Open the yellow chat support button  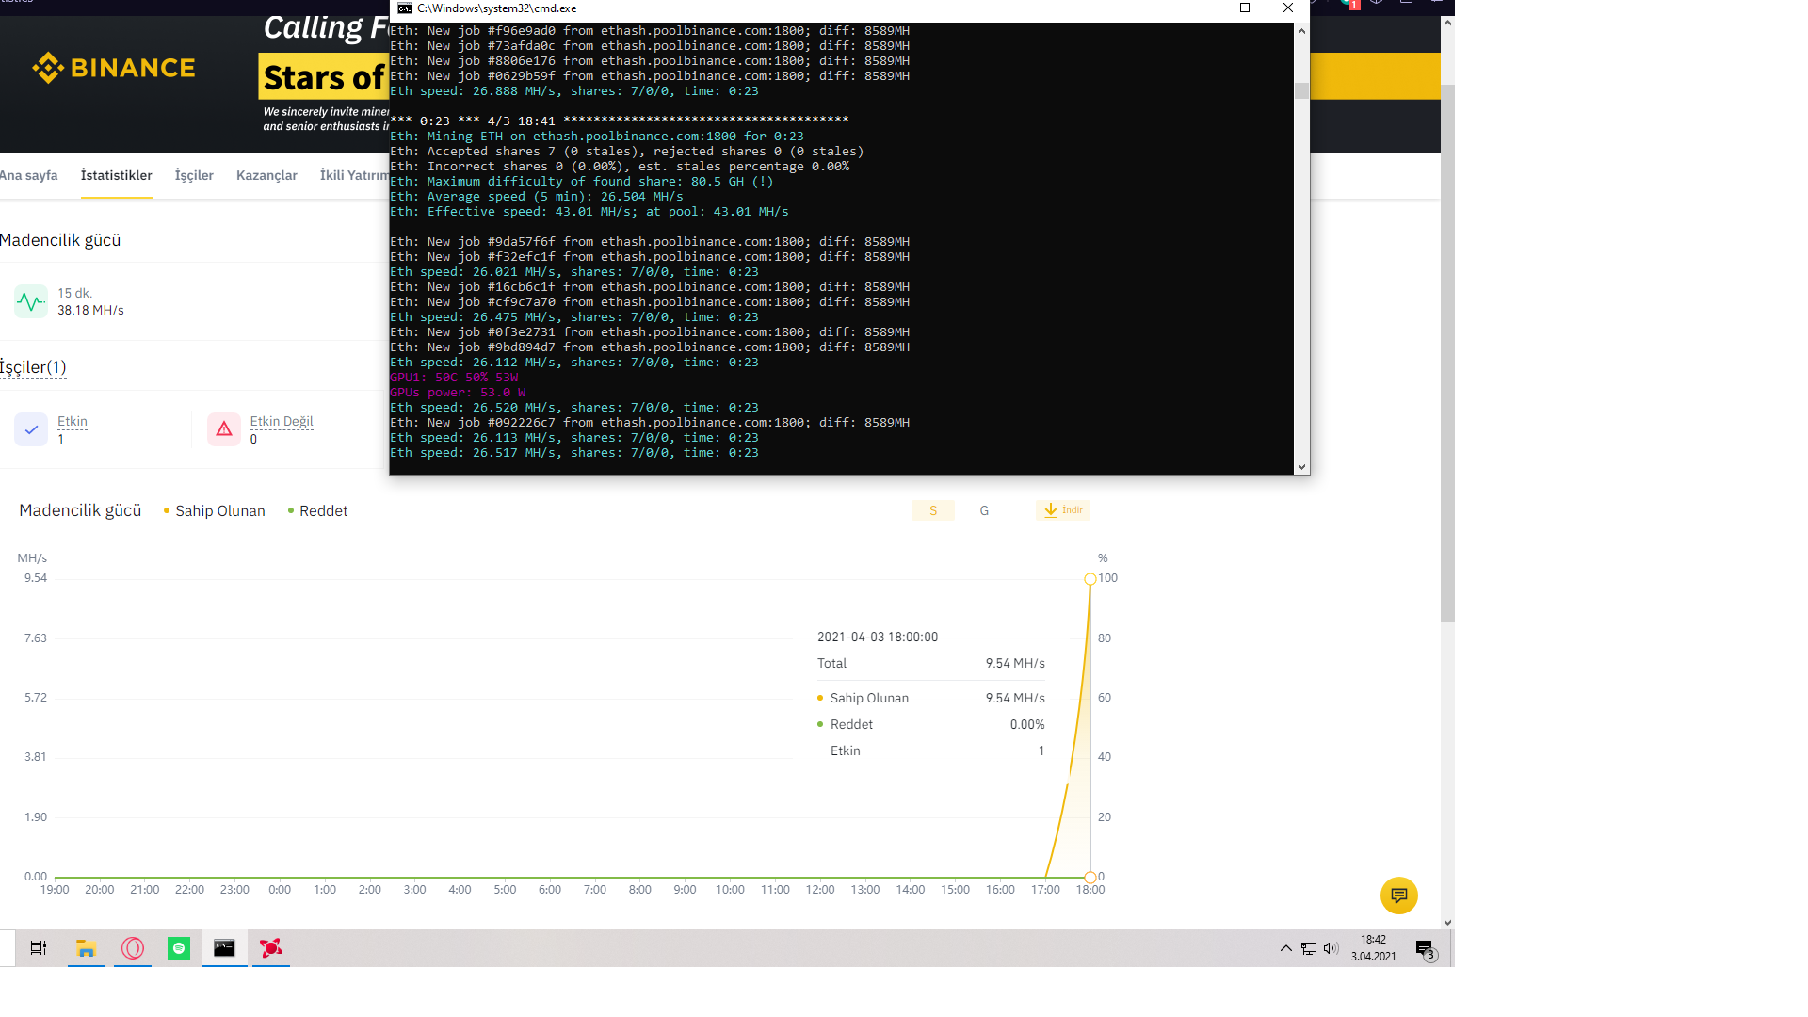[1398, 896]
